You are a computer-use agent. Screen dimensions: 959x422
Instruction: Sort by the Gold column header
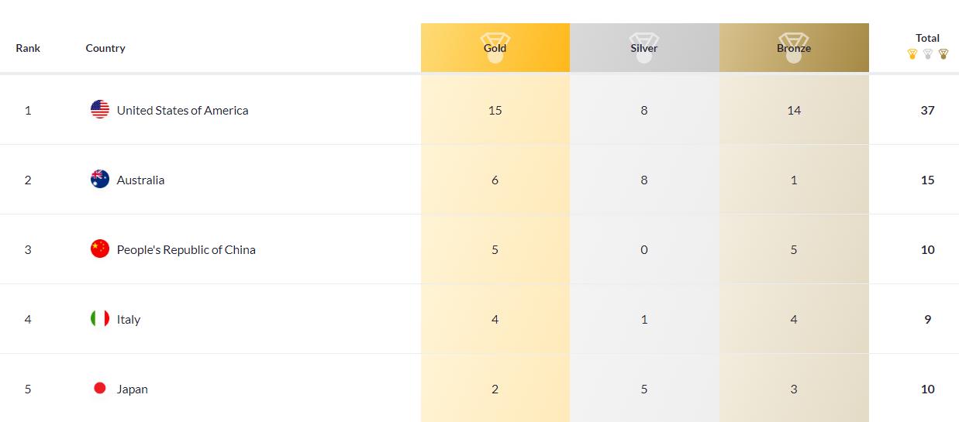pyautogui.click(x=495, y=48)
